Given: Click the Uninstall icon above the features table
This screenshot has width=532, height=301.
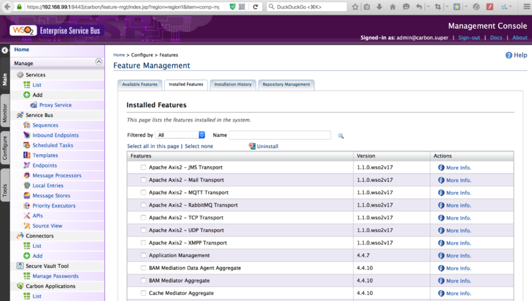Looking at the screenshot, I should click(252, 146).
